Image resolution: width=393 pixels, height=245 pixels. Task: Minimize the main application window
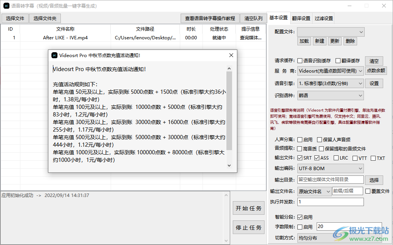(350, 6)
